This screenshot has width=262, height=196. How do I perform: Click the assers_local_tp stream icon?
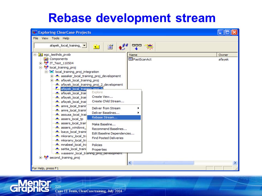pos(57,119)
